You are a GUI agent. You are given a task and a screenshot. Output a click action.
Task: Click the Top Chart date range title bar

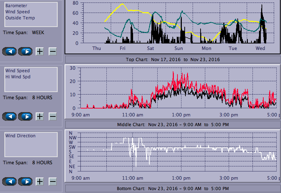coord(172,59)
